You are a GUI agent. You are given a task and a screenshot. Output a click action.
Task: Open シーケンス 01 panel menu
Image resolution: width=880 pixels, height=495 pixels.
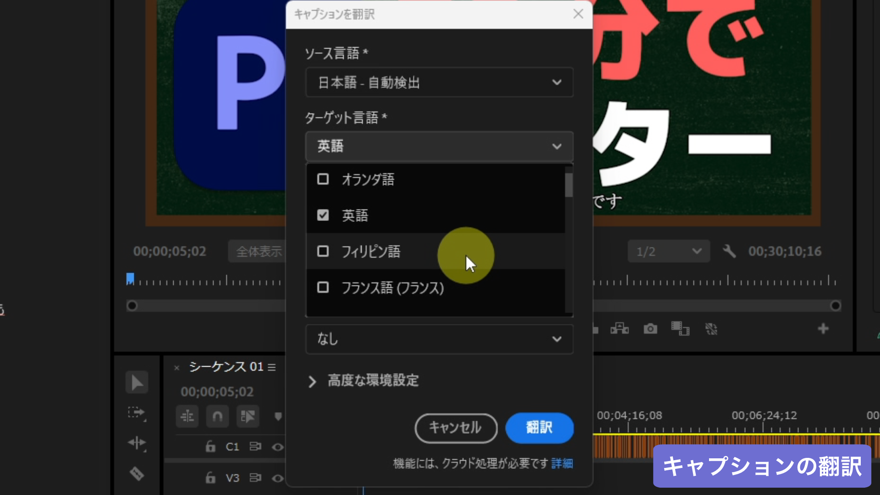tap(272, 367)
